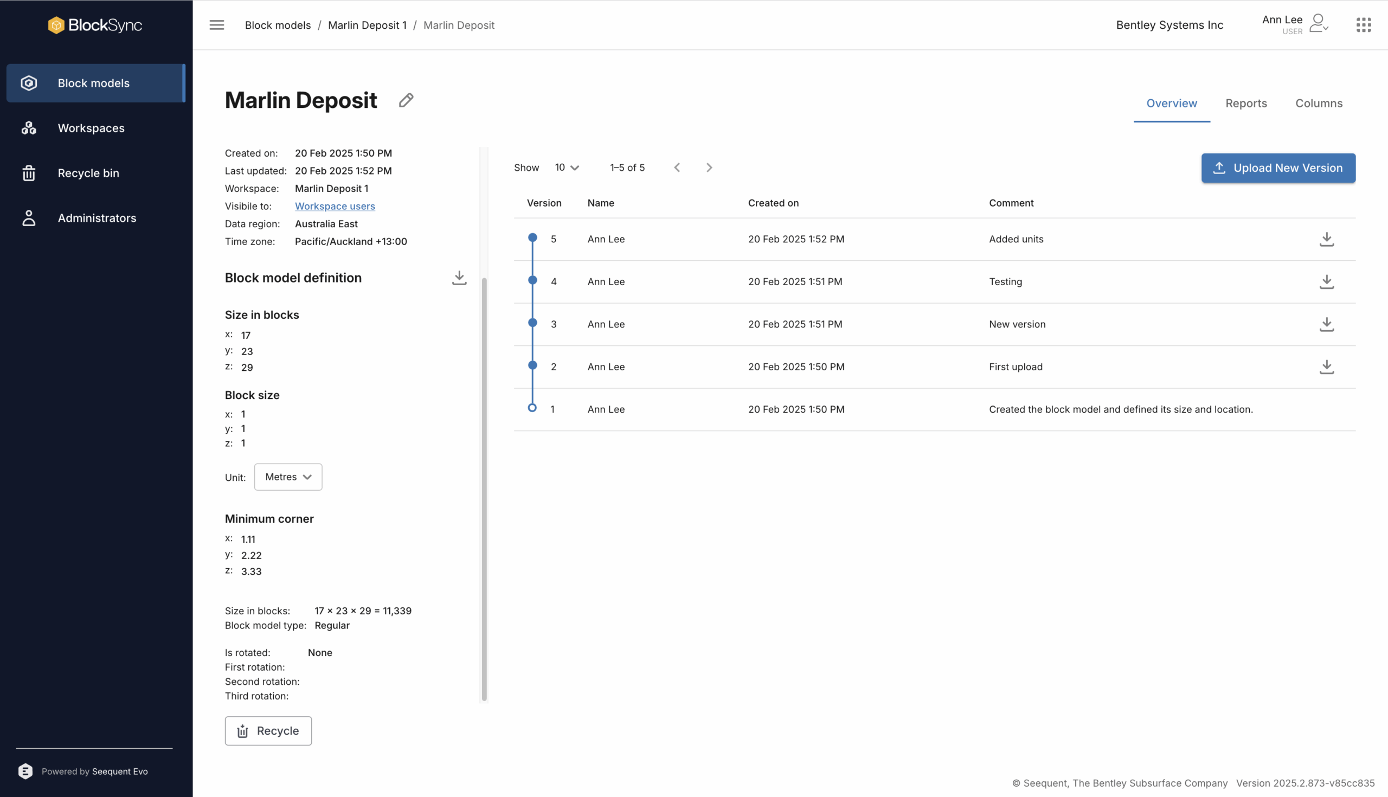Download the block model definition

coord(459,278)
